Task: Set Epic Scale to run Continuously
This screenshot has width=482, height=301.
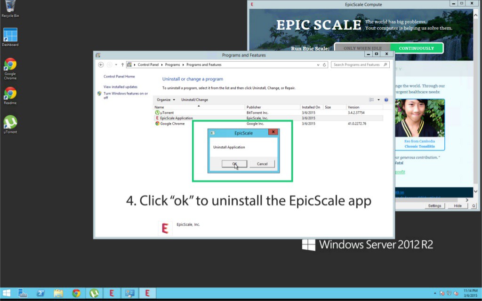Action: [417, 48]
